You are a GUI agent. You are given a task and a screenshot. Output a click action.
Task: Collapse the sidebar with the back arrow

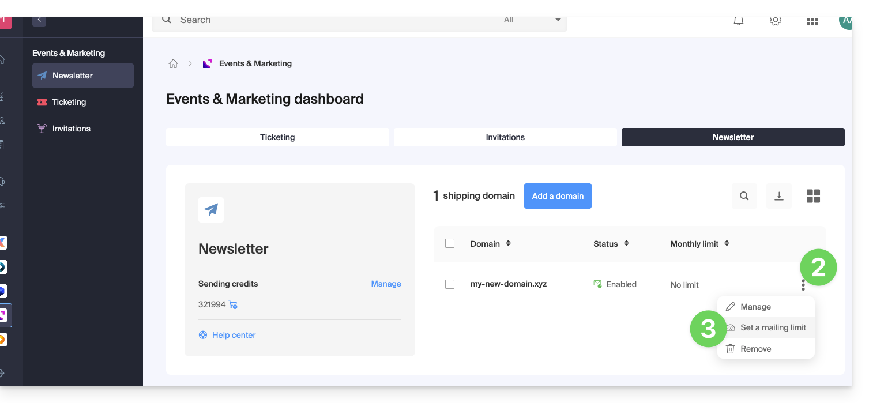tap(39, 20)
